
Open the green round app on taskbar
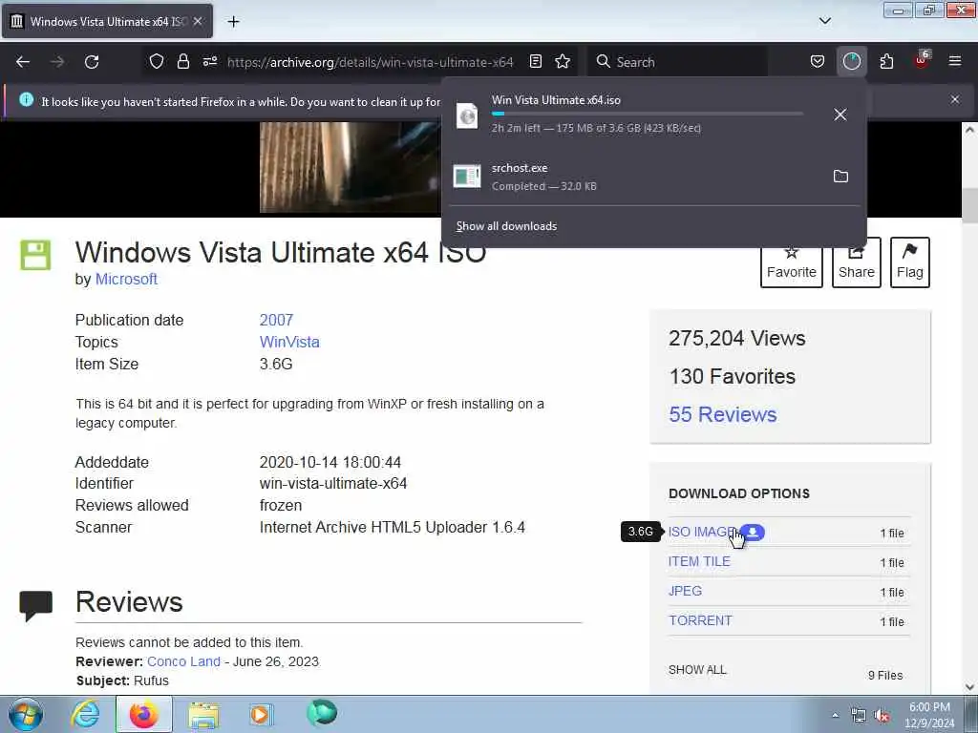(x=322, y=713)
